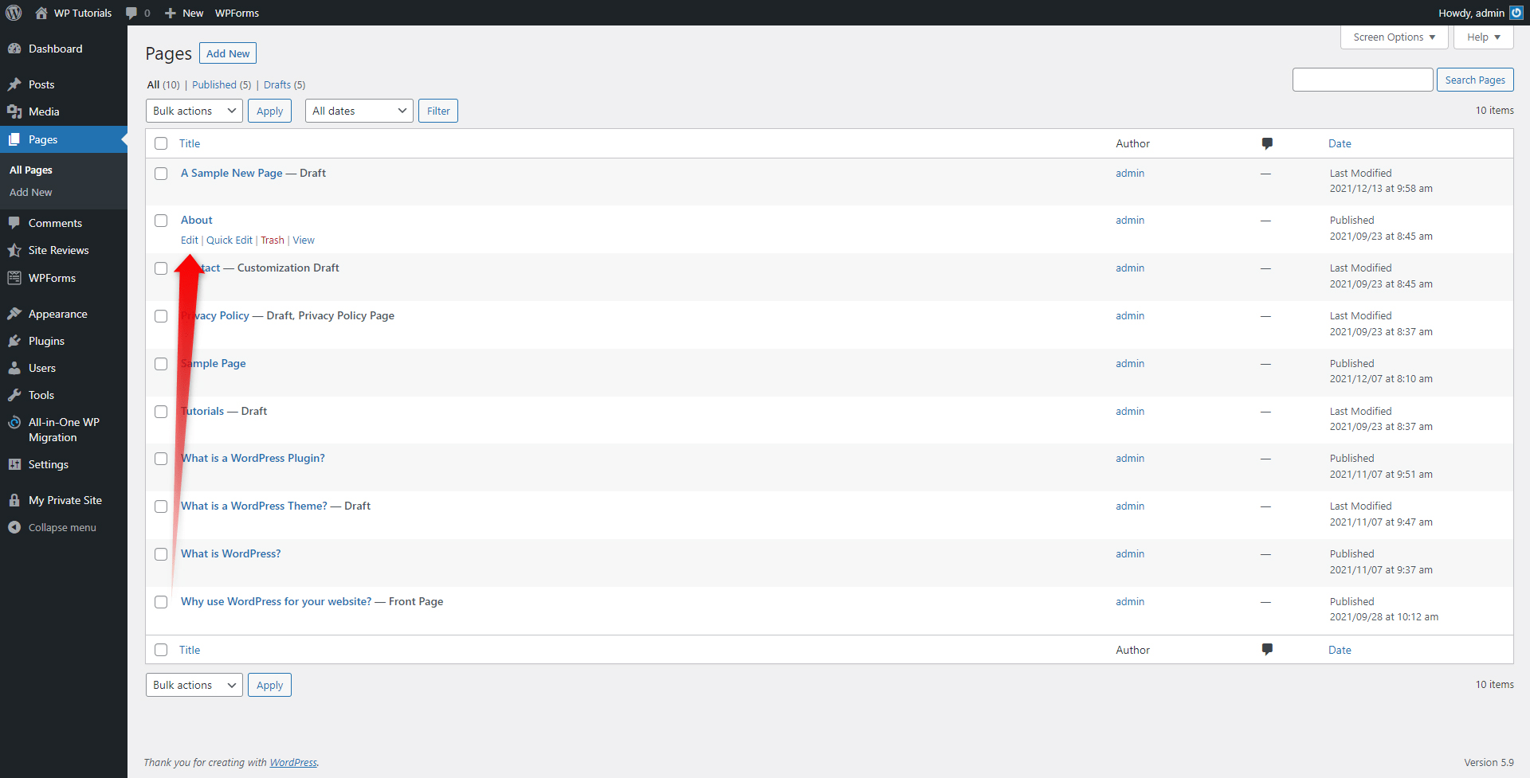This screenshot has width=1530, height=778.
Task: Open the comments bubble in admin bar
Action: pyautogui.click(x=131, y=13)
